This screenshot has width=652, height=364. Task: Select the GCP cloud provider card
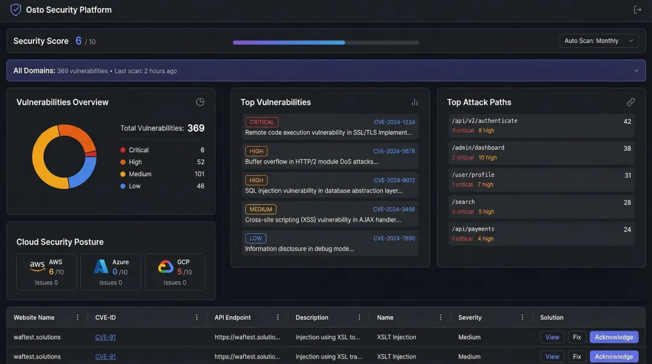[x=175, y=272]
